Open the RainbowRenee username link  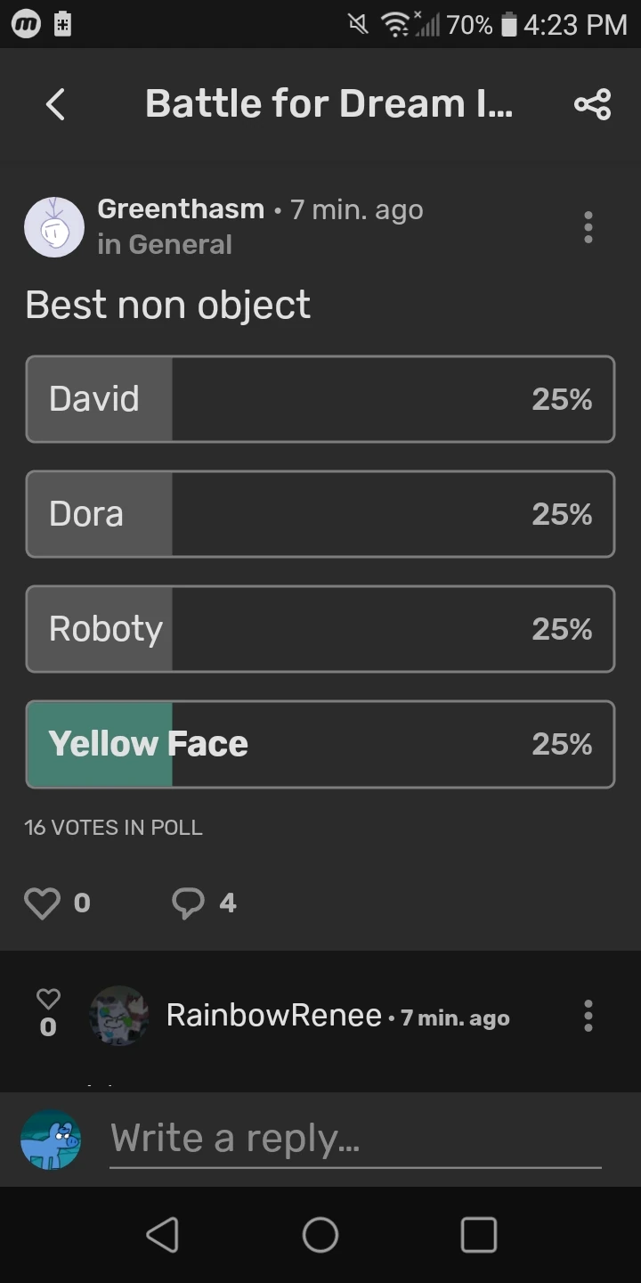pos(274,1015)
